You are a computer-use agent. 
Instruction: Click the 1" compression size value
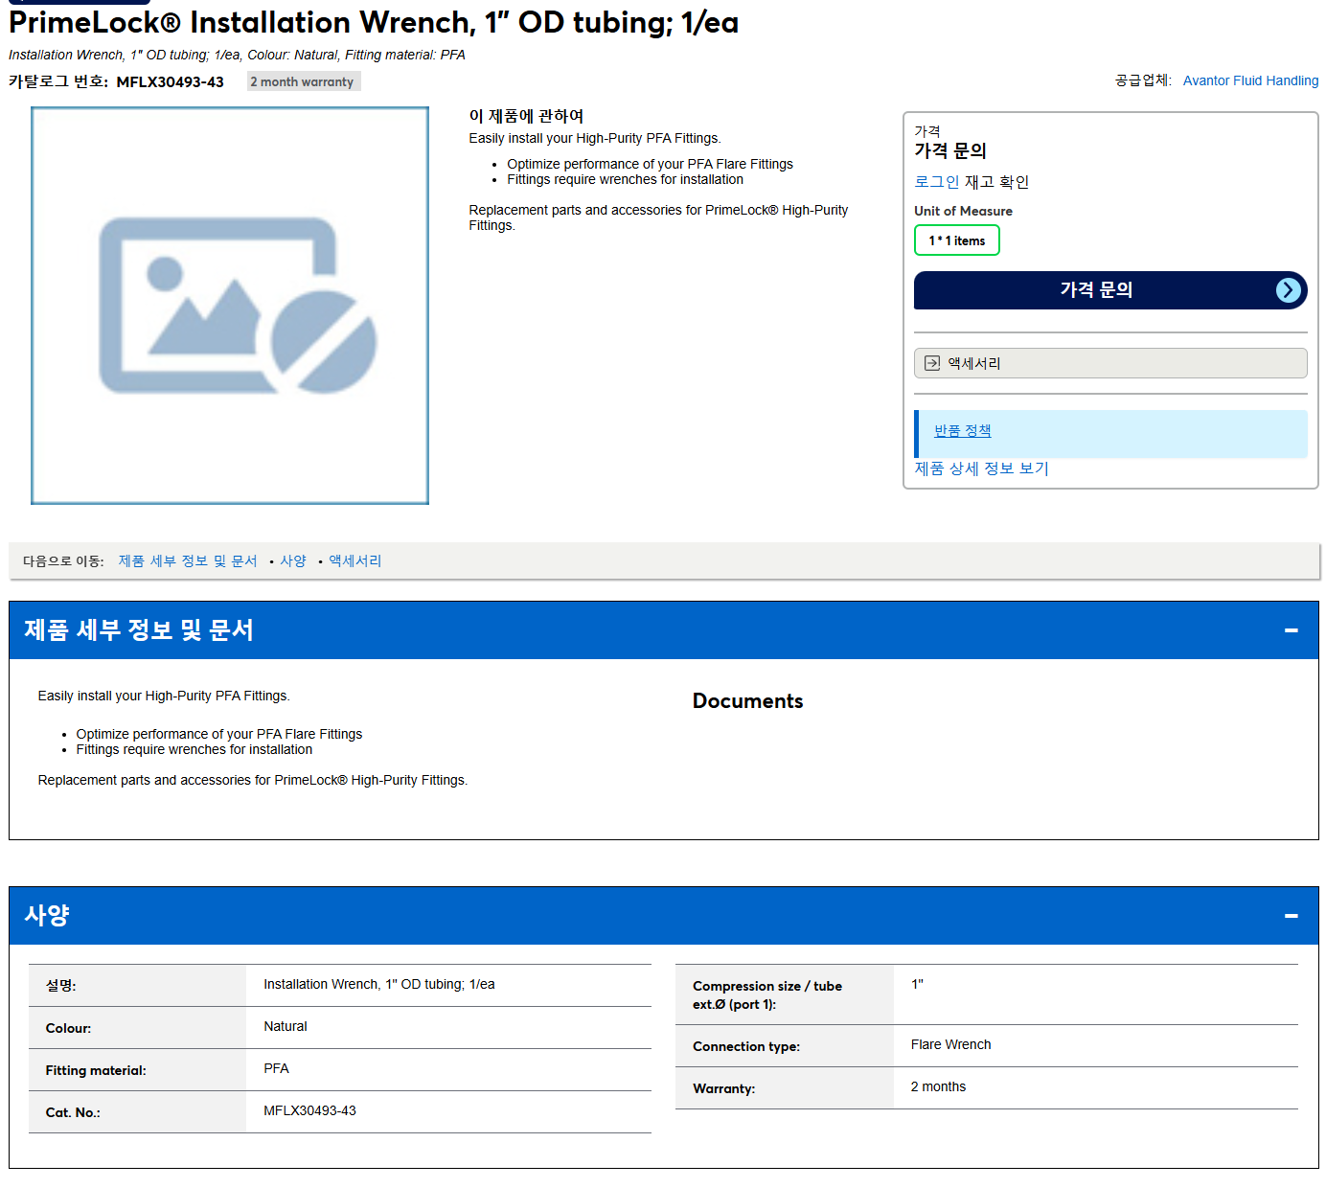pyautogui.click(x=917, y=985)
